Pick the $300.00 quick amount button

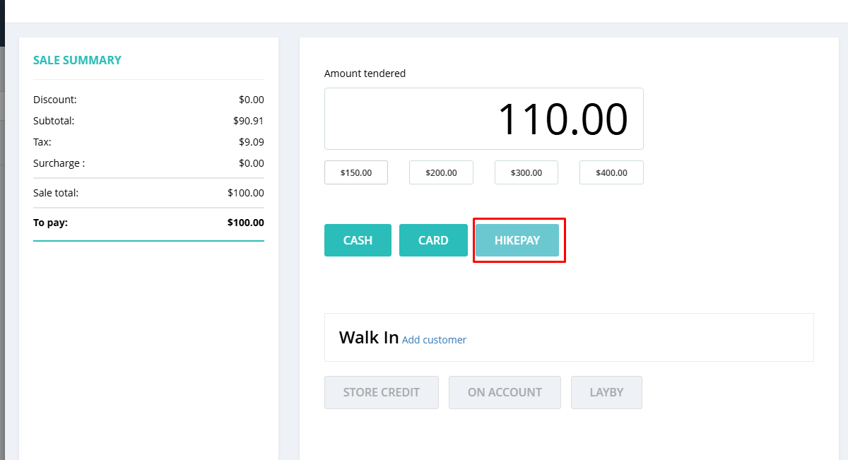point(526,172)
